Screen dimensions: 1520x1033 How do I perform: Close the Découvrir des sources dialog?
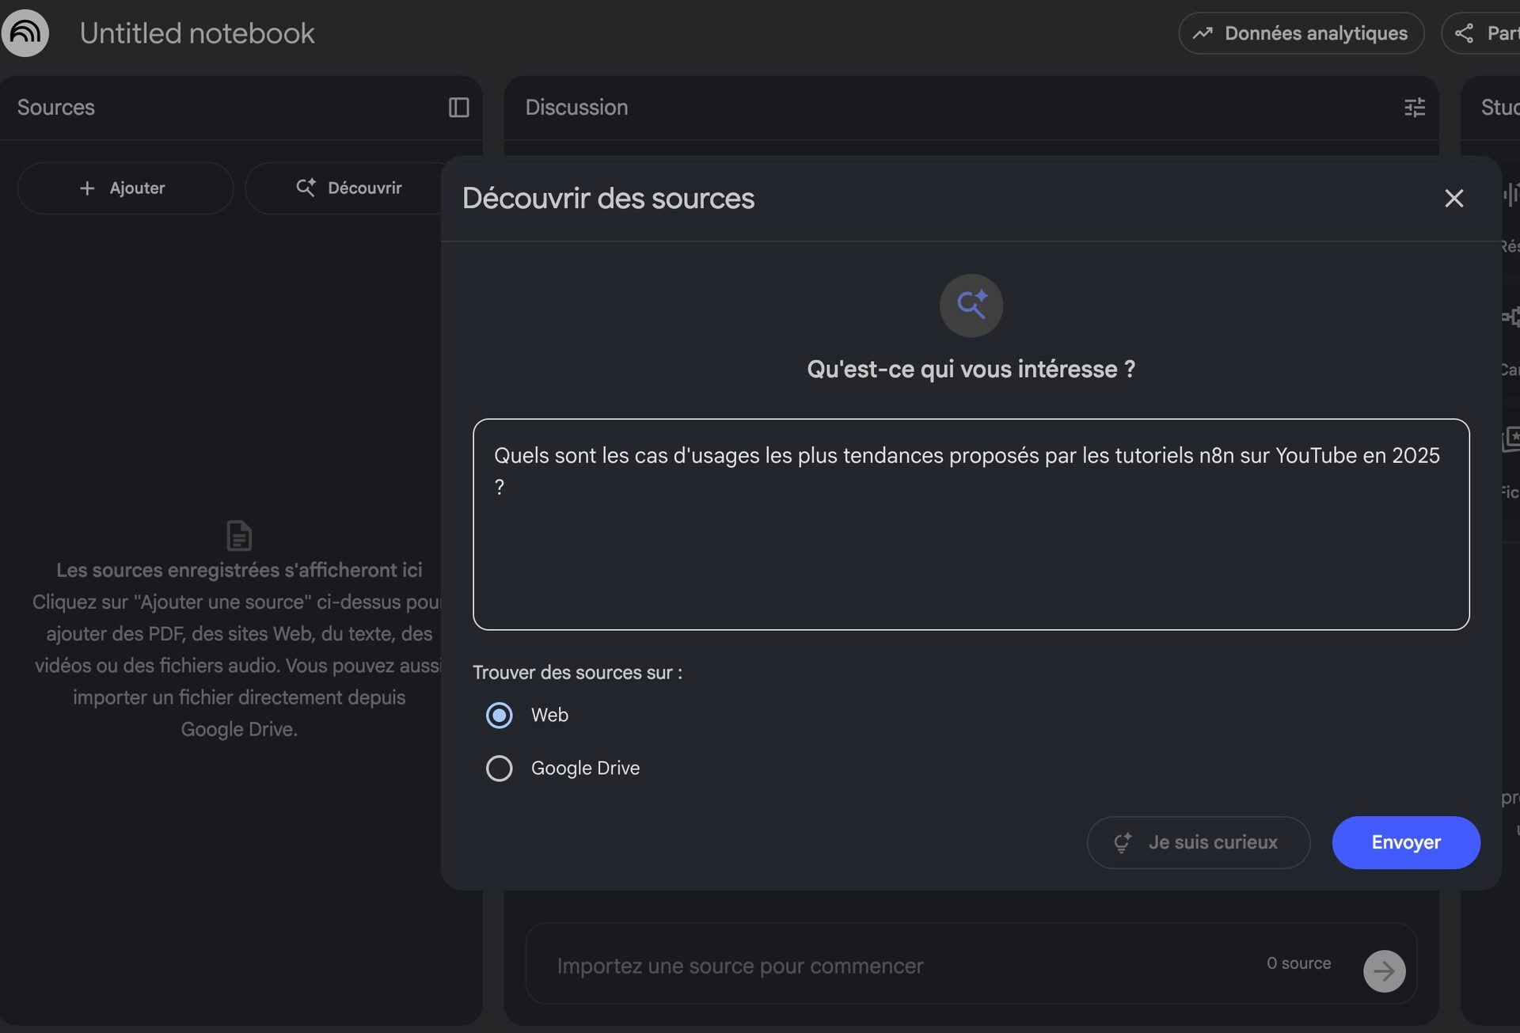(1453, 199)
